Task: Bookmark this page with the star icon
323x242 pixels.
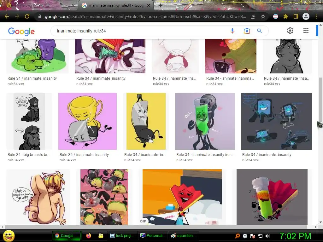Action: (263, 16)
